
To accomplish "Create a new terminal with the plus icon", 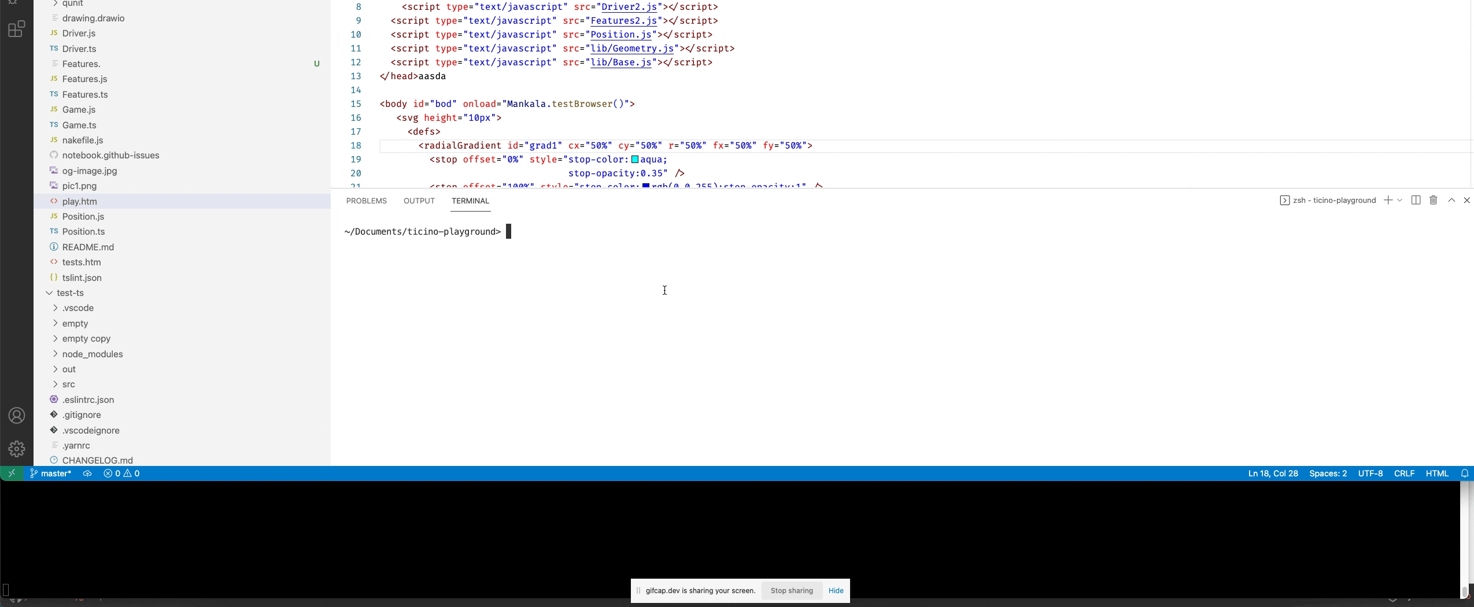I will [x=1388, y=199].
